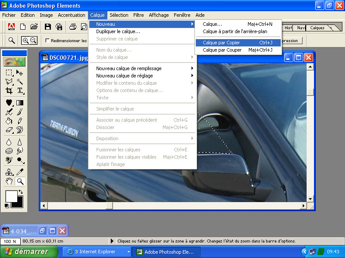Switch to the Hist palette tab

288,28
